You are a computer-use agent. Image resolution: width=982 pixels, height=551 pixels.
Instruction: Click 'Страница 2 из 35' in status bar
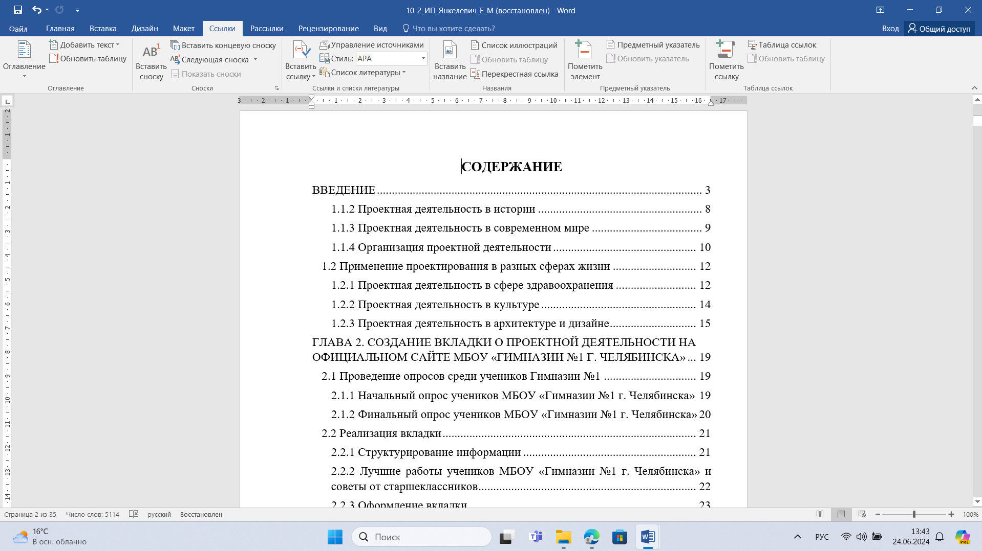point(30,515)
